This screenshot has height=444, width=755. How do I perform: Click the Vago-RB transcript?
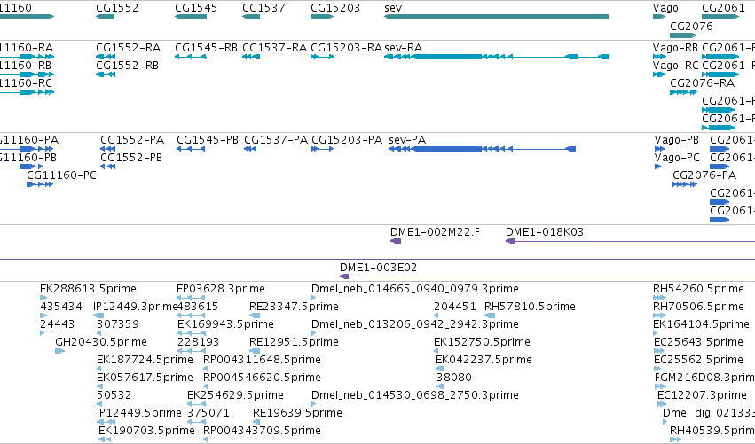tap(660, 57)
